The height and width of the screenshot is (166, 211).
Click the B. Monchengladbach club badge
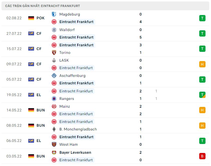tap(54, 129)
